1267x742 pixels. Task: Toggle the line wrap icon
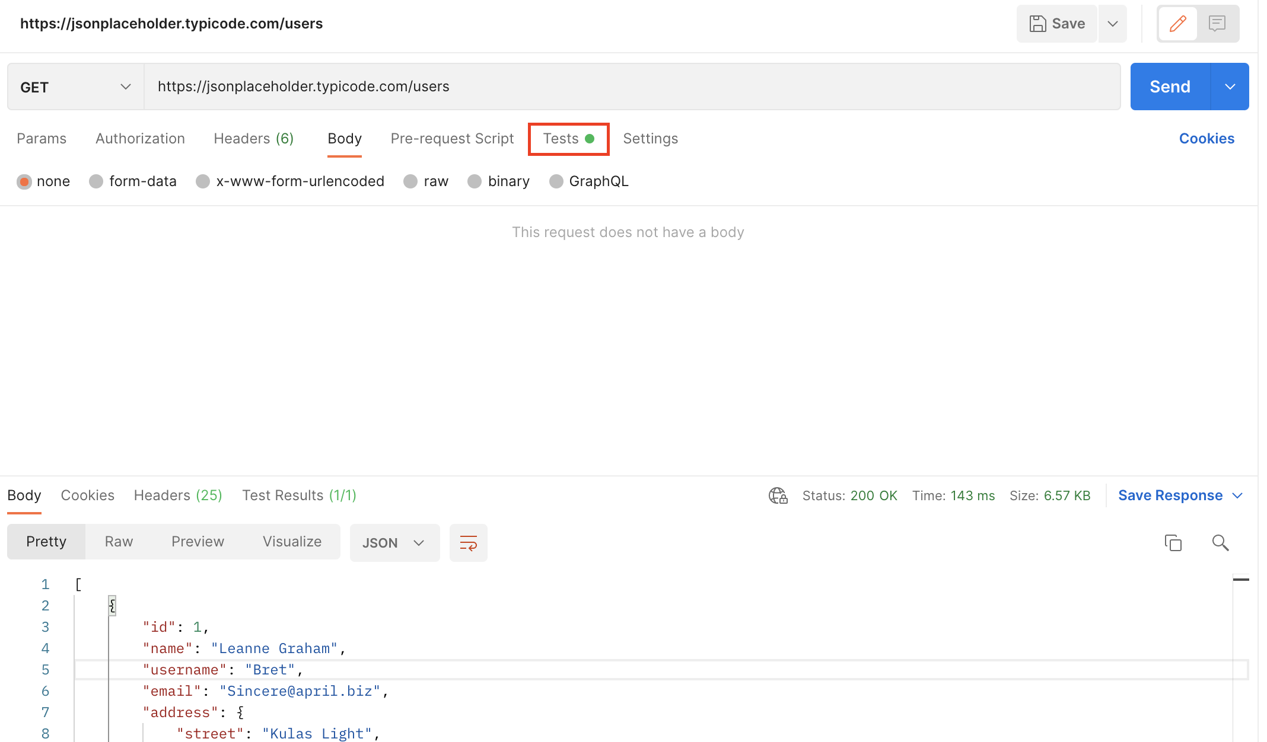point(468,543)
